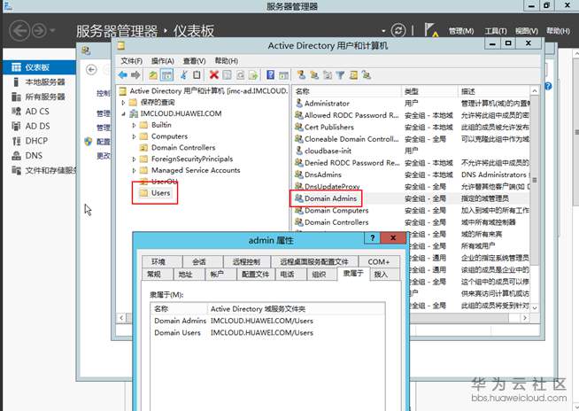Open DNS in Server Manager sidebar

pyautogui.click(x=34, y=156)
